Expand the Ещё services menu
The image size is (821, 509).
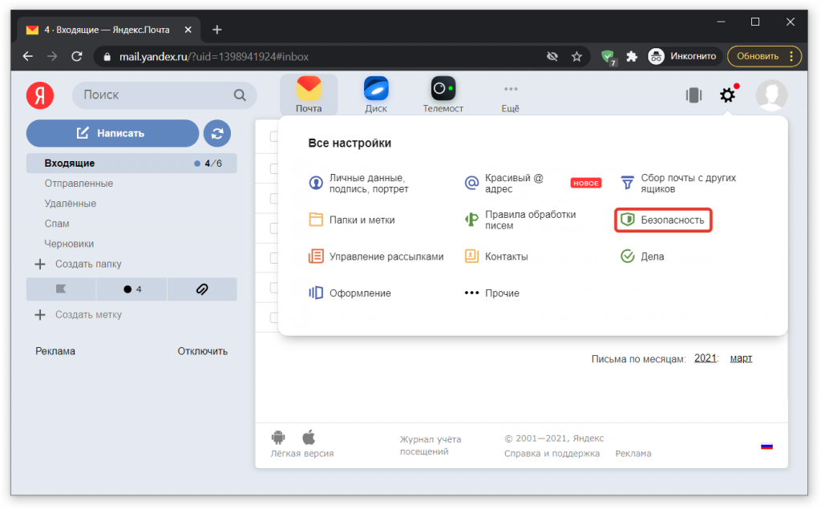click(510, 95)
